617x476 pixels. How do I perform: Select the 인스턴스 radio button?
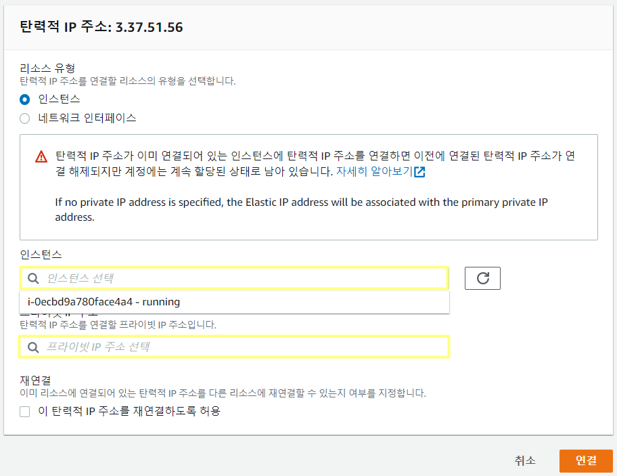(24, 100)
